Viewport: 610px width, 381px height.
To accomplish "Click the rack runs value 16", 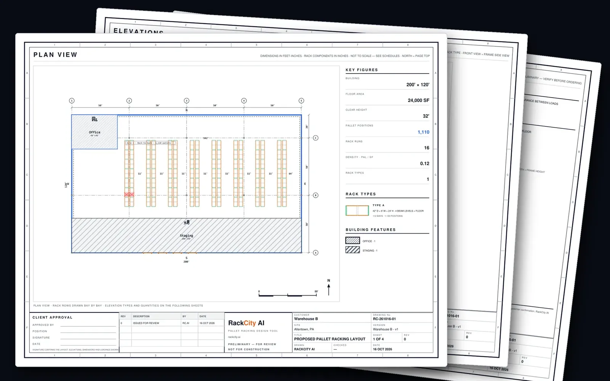I will click(x=427, y=148).
